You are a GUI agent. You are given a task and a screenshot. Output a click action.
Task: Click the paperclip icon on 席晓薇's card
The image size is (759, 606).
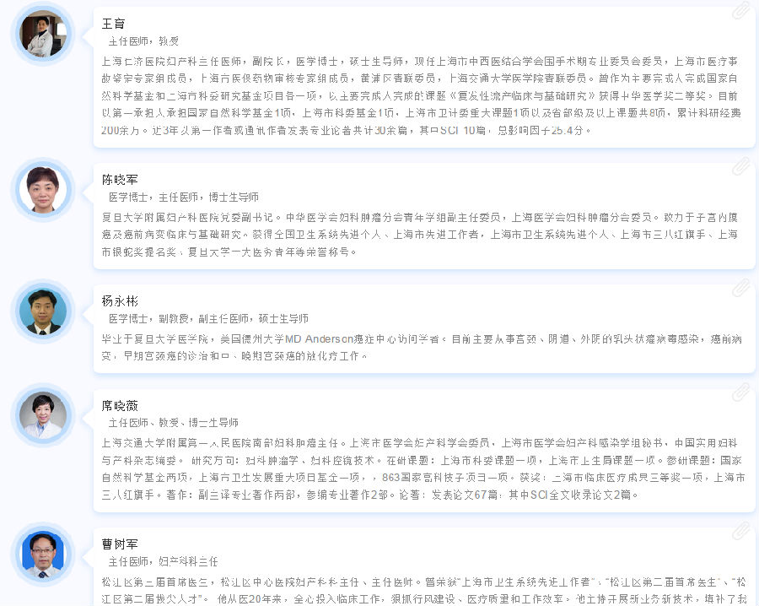[x=740, y=392]
